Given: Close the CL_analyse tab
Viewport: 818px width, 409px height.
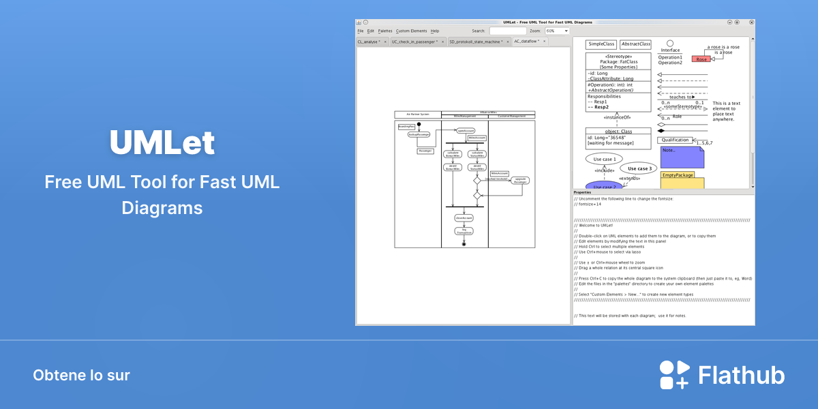Looking at the screenshot, I should (384, 42).
